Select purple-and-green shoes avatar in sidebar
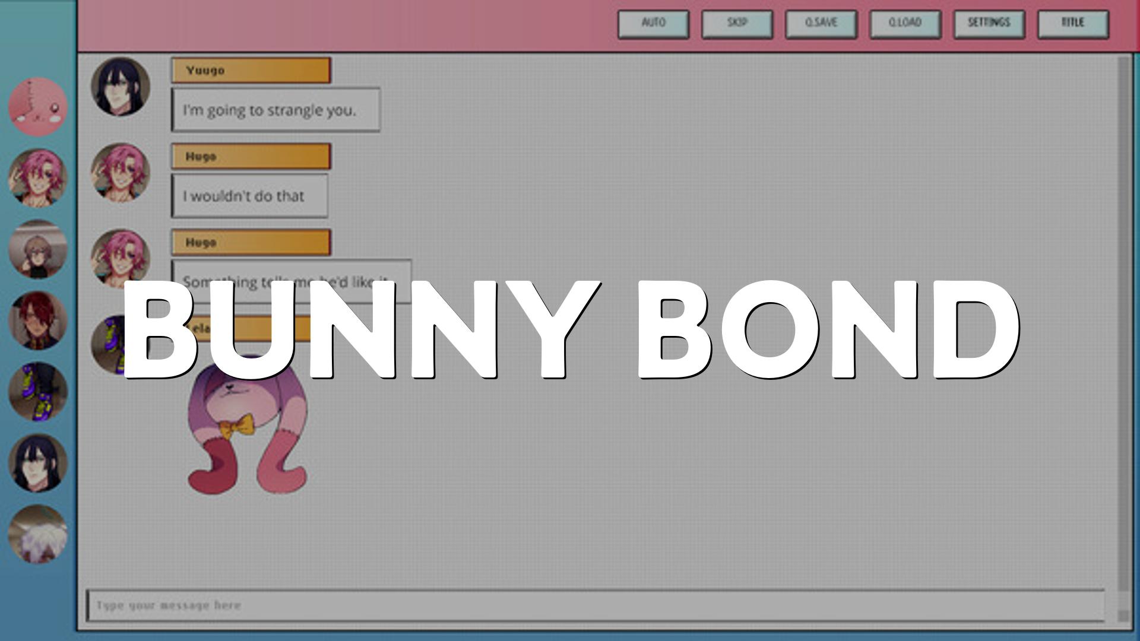The height and width of the screenshot is (641, 1140). coord(38,392)
